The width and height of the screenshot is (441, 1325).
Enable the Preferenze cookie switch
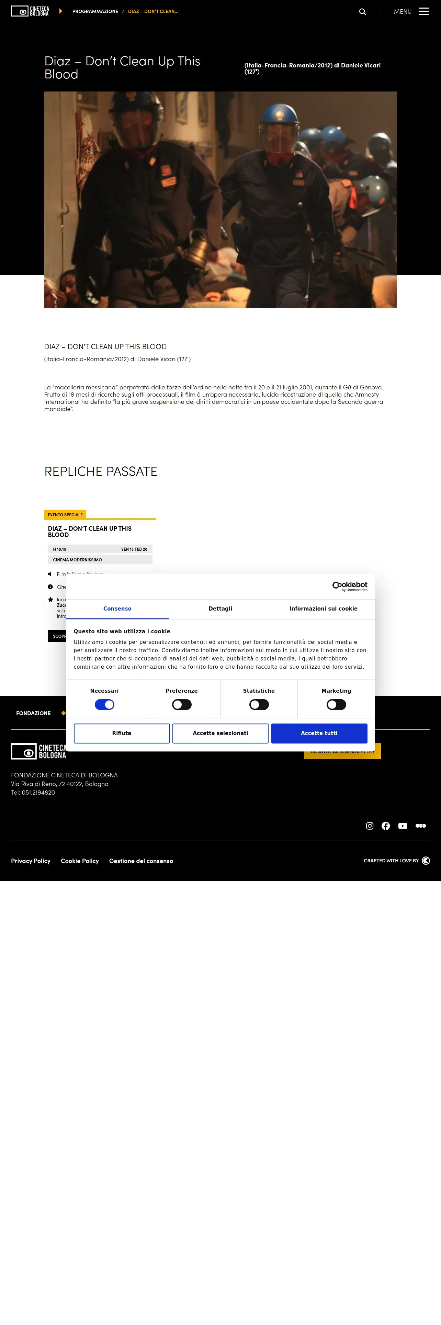[x=182, y=704]
